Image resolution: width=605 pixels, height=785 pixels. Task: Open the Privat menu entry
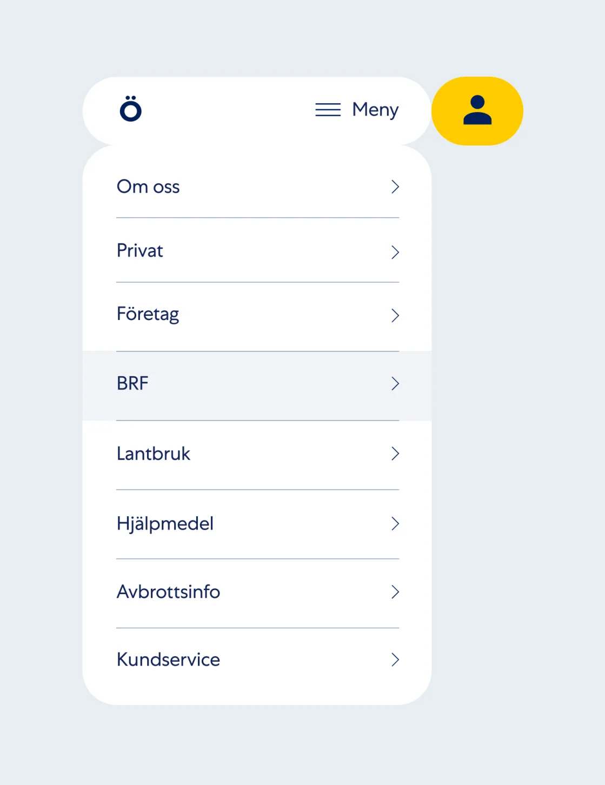click(x=257, y=250)
